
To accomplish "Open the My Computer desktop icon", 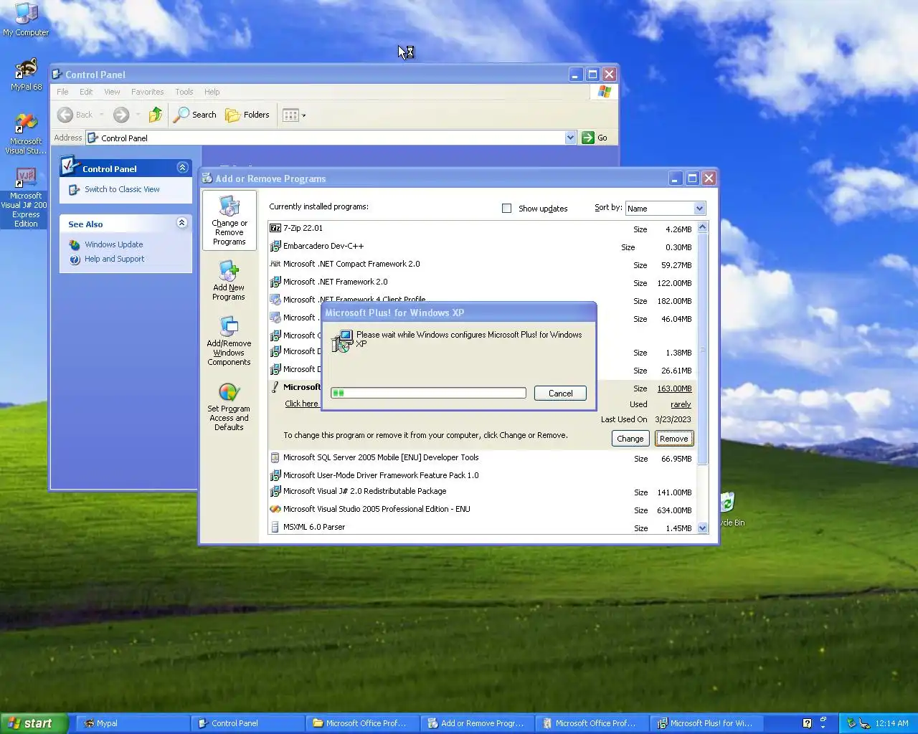I will (26, 19).
